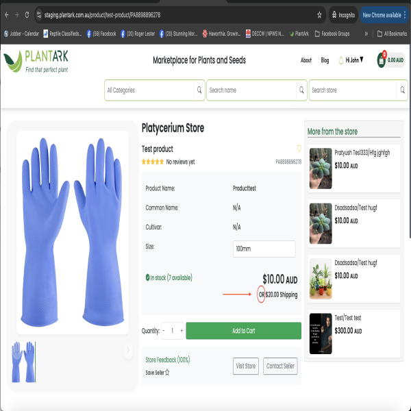Click the Add to Cart button
411x411 pixels.
click(x=243, y=331)
